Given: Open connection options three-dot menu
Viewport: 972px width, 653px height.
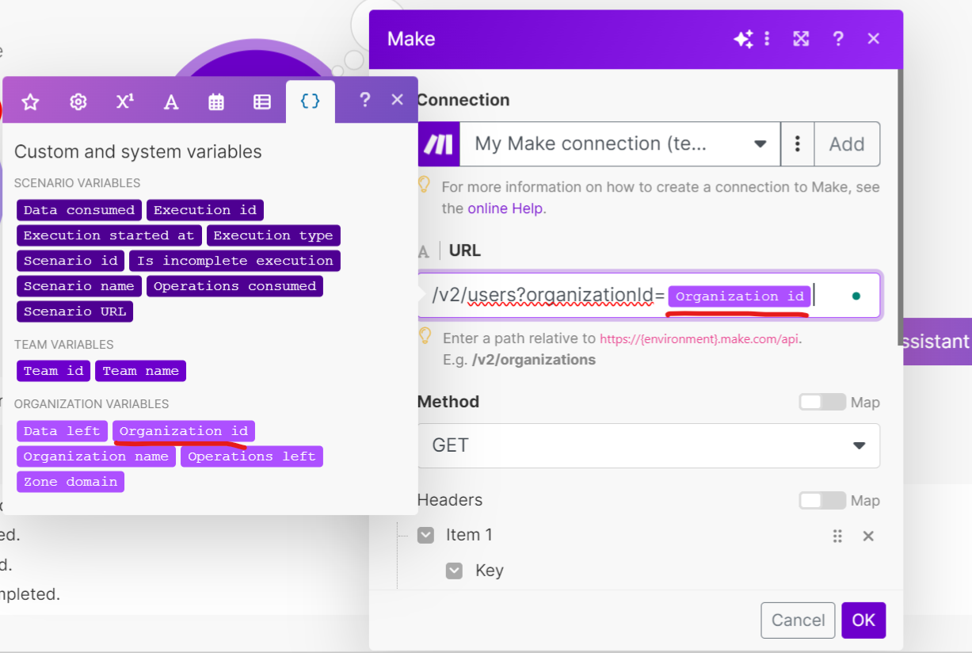Looking at the screenshot, I should (x=798, y=143).
